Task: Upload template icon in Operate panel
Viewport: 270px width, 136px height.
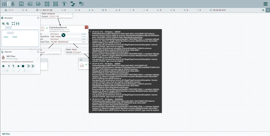Action: point(33,66)
